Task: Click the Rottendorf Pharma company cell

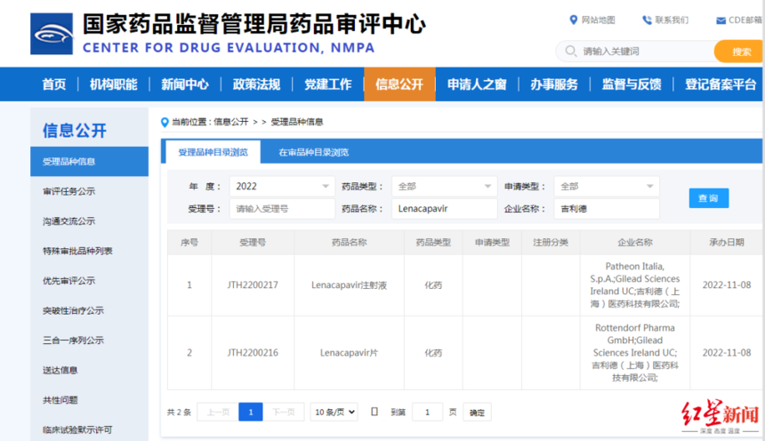Action: coord(635,353)
